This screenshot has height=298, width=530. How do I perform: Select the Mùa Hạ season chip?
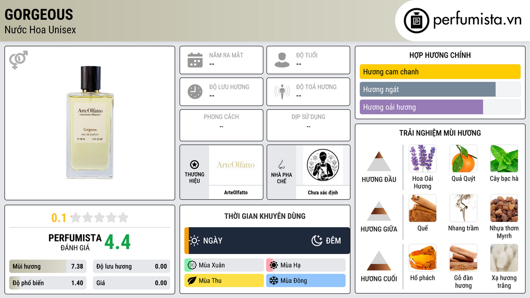click(306, 265)
